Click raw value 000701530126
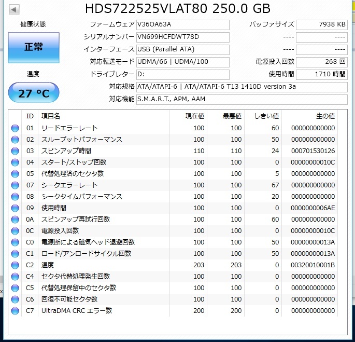The image size is (355, 342). pyautogui.click(x=313, y=151)
